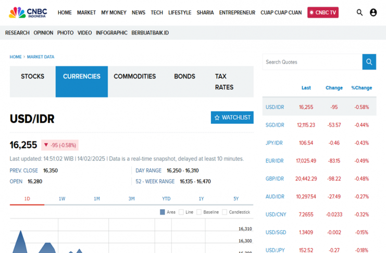This screenshot has height=253, width=386.
Task: Open the Market menu in navigation
Action: point(86,12)
